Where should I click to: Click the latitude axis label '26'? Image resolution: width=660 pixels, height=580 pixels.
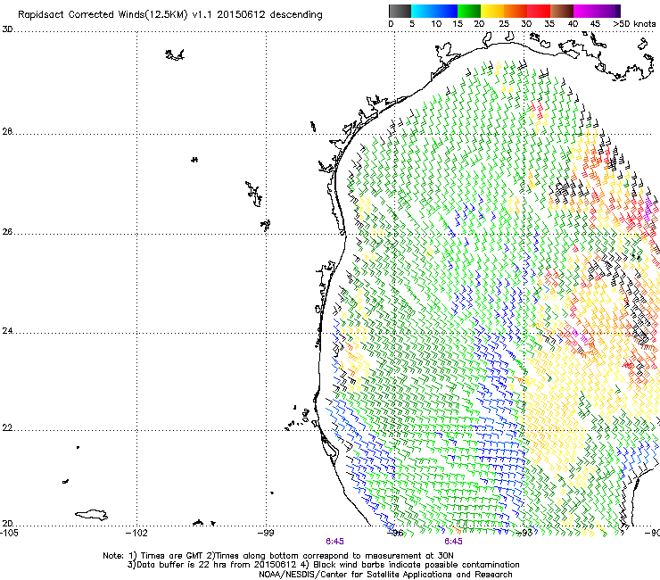pyautogui.click(x=7, y=232)
